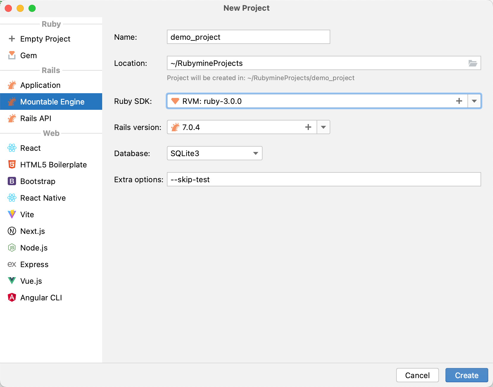Viewport: 493px width, 387px height.
Task: Click the Cancel button
Action: pyautogui.click(x=417, y=375)
